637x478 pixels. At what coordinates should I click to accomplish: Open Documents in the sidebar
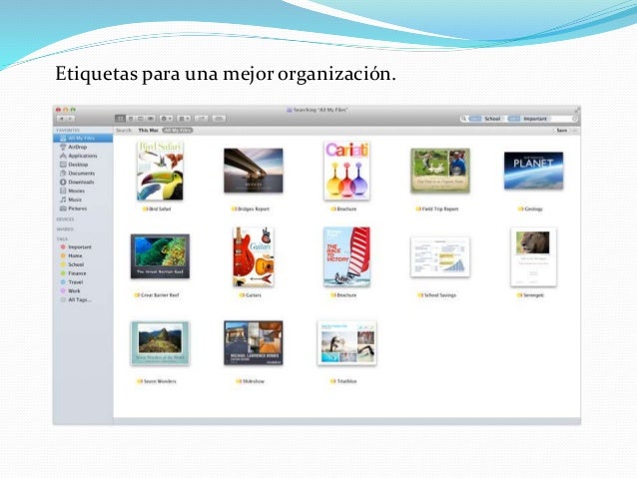click(x=81, y=174)
